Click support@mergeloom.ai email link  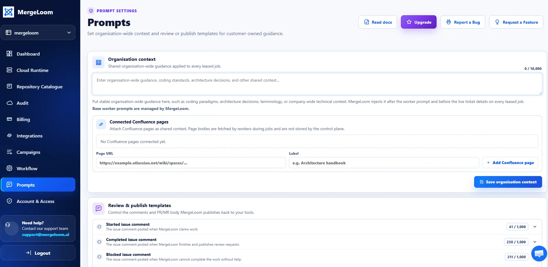45,235
